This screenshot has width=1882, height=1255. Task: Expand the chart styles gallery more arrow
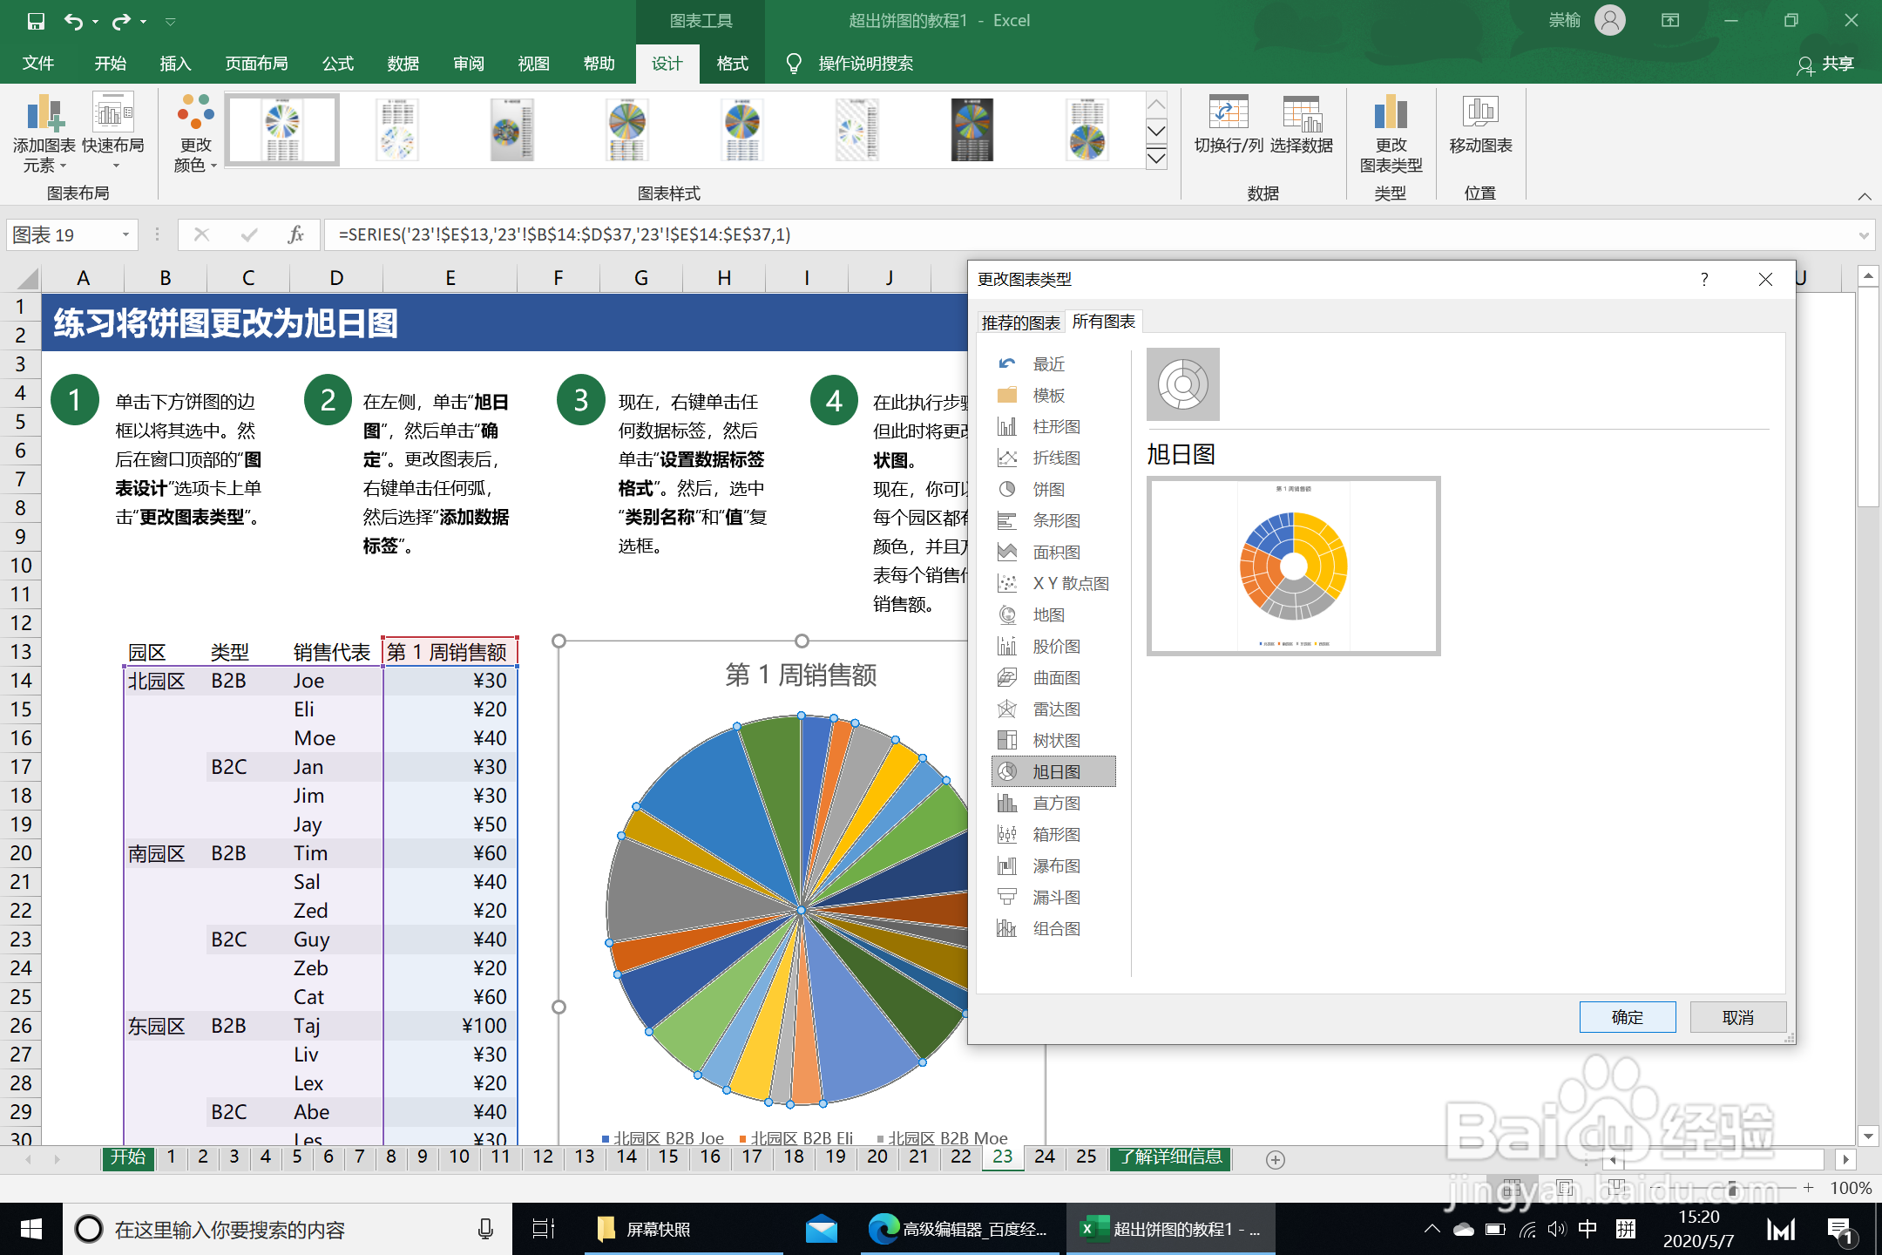[x=1156, y=159]
